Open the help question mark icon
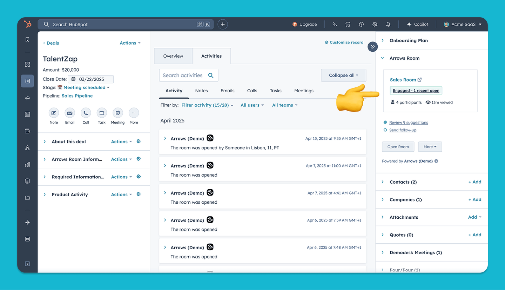Viewport: 505px width, 290px height. (361, 24)
